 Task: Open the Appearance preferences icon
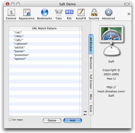tap(27, 13)
